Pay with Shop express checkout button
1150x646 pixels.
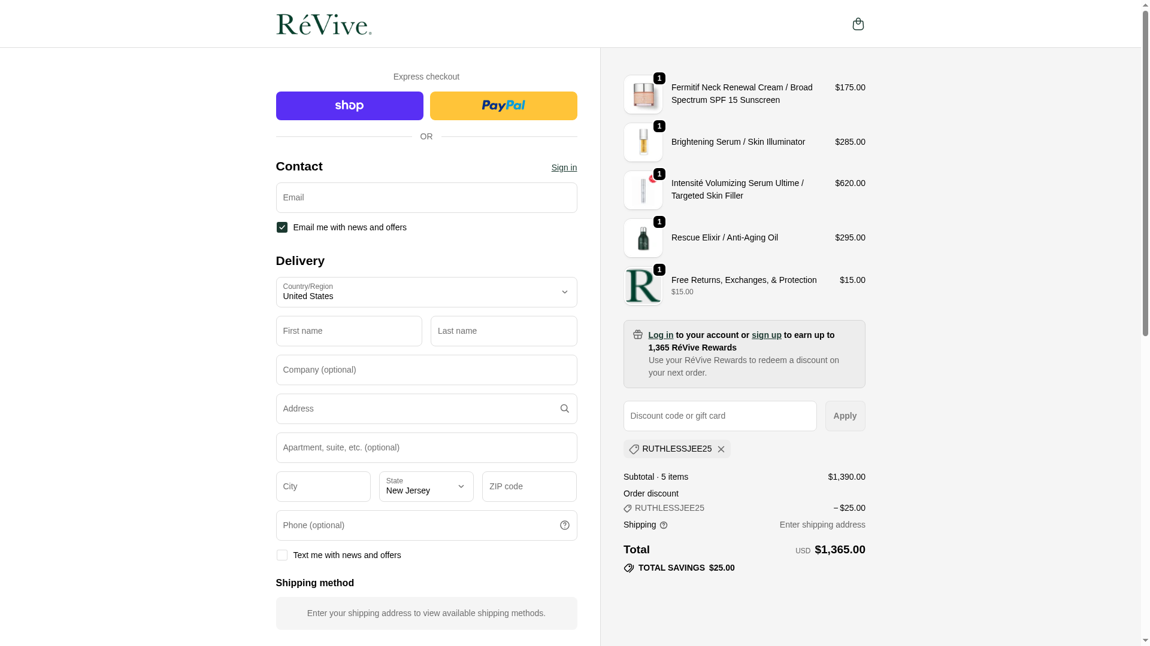pyautogui.click(x=349, y=106)
